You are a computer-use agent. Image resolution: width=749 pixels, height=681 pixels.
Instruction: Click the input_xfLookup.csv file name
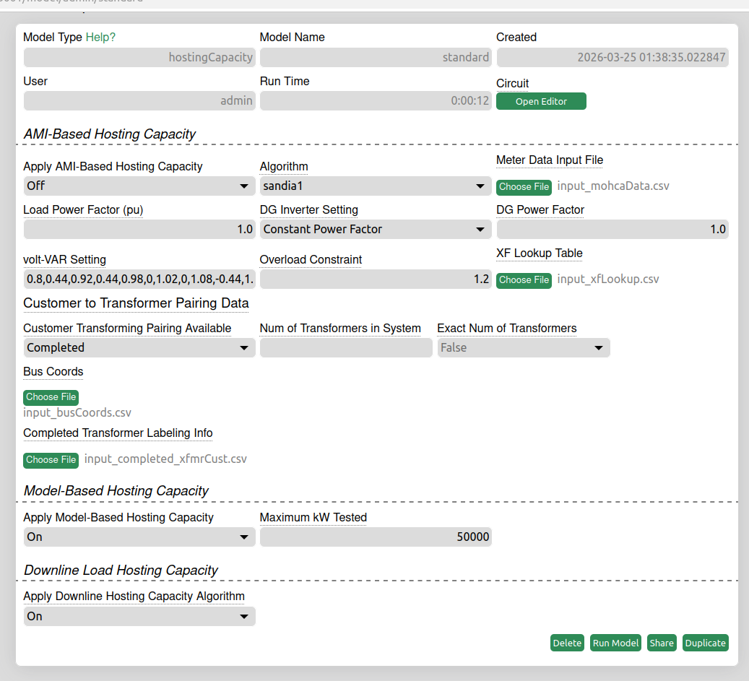[x=608, y=279]
